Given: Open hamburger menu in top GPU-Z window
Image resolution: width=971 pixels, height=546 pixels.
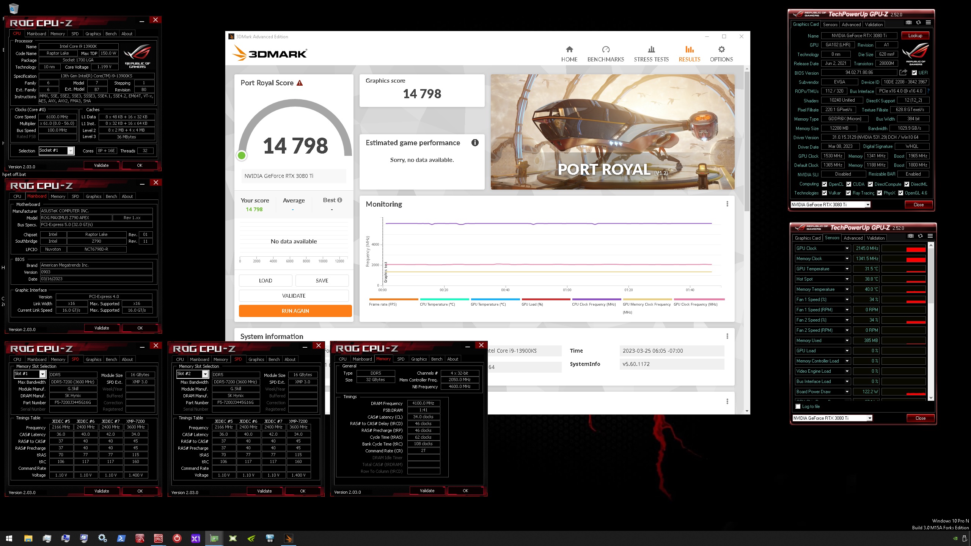Looking at the screenshot, I should click(928, 23).
